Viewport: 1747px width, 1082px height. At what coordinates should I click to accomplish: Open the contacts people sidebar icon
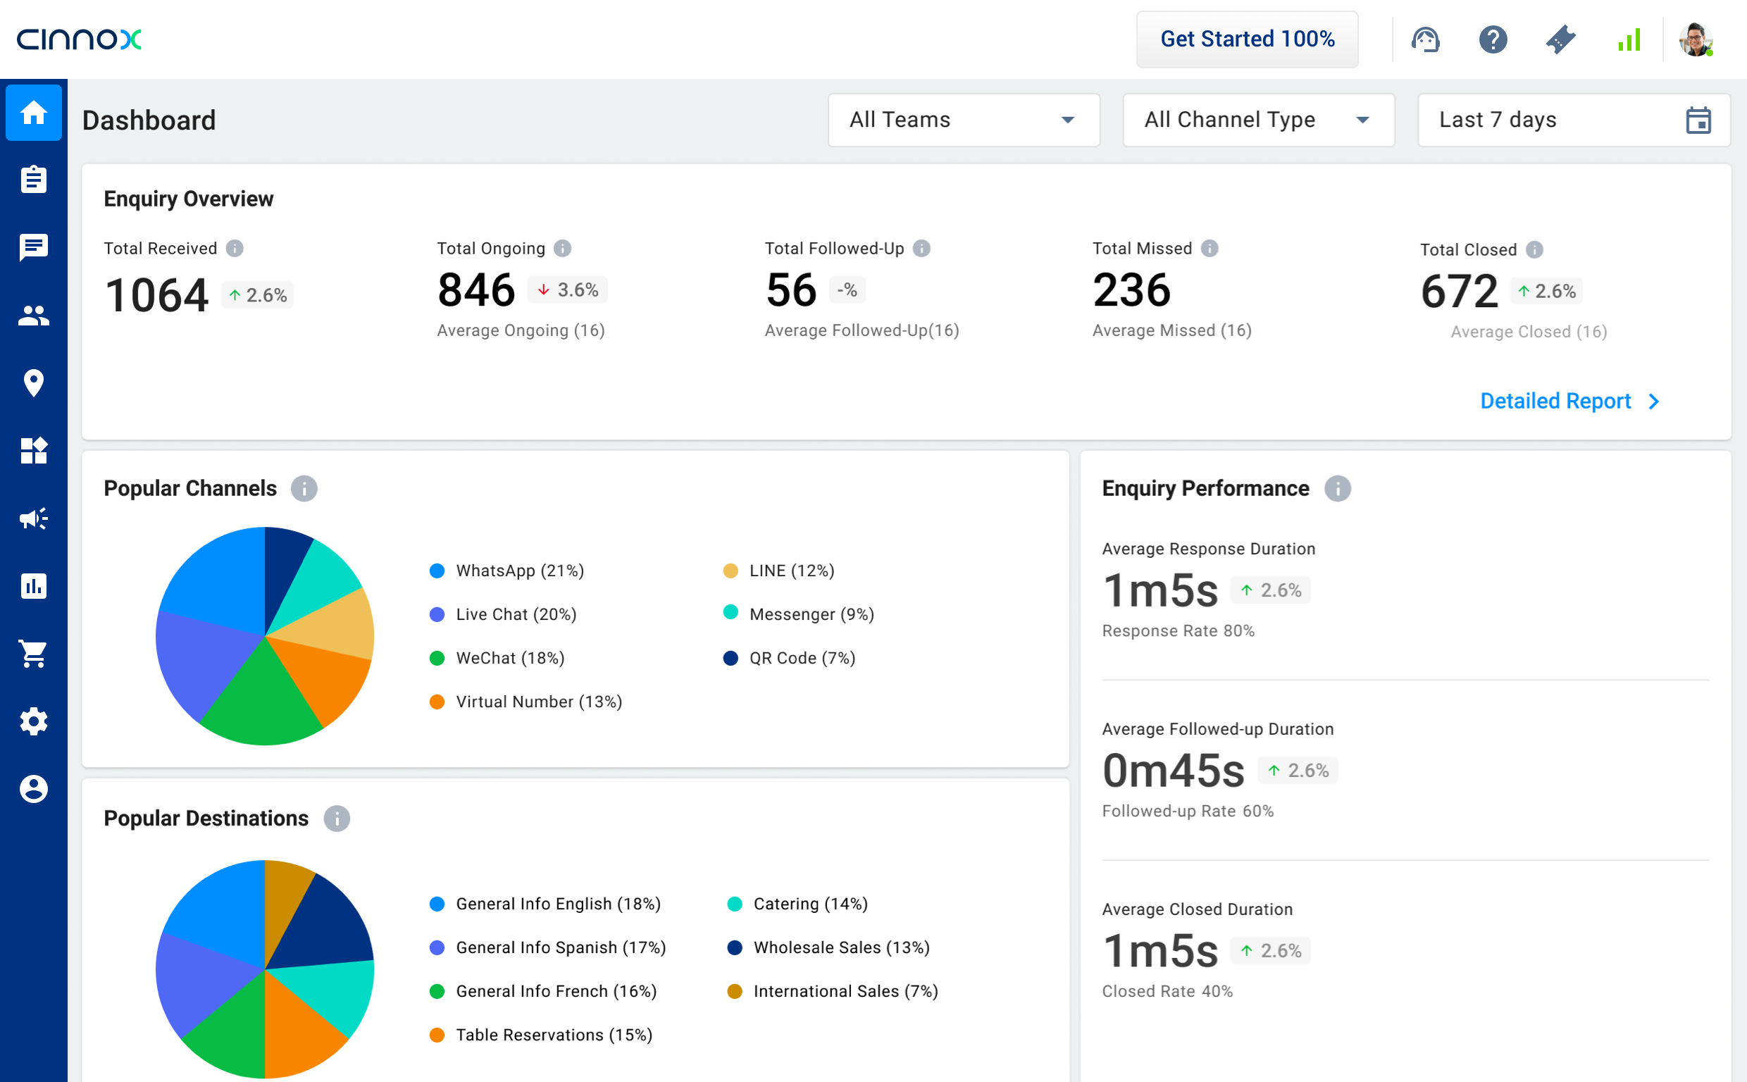[x=34, y=316]
